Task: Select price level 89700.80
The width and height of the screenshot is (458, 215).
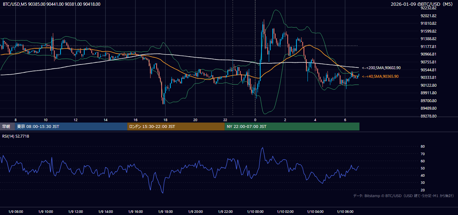Action: pyautogui.click(x=428, y=101)
